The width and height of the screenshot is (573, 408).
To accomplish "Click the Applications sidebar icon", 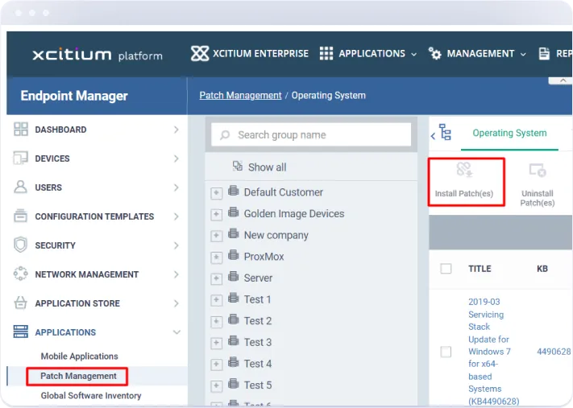I will (20, 332).
